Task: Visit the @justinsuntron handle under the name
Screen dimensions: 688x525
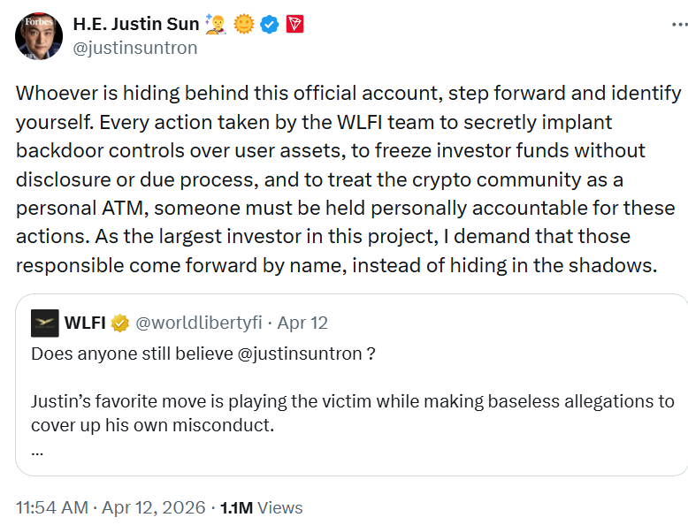Action: click(x=135, y=48)
